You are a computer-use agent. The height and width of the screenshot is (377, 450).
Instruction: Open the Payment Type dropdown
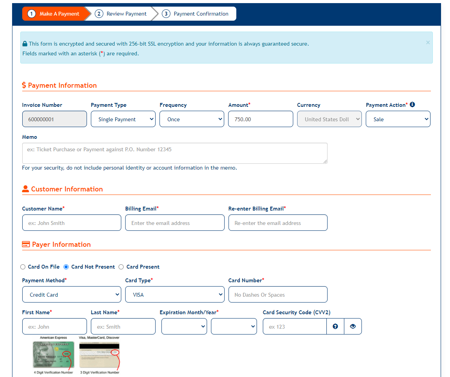123,119
